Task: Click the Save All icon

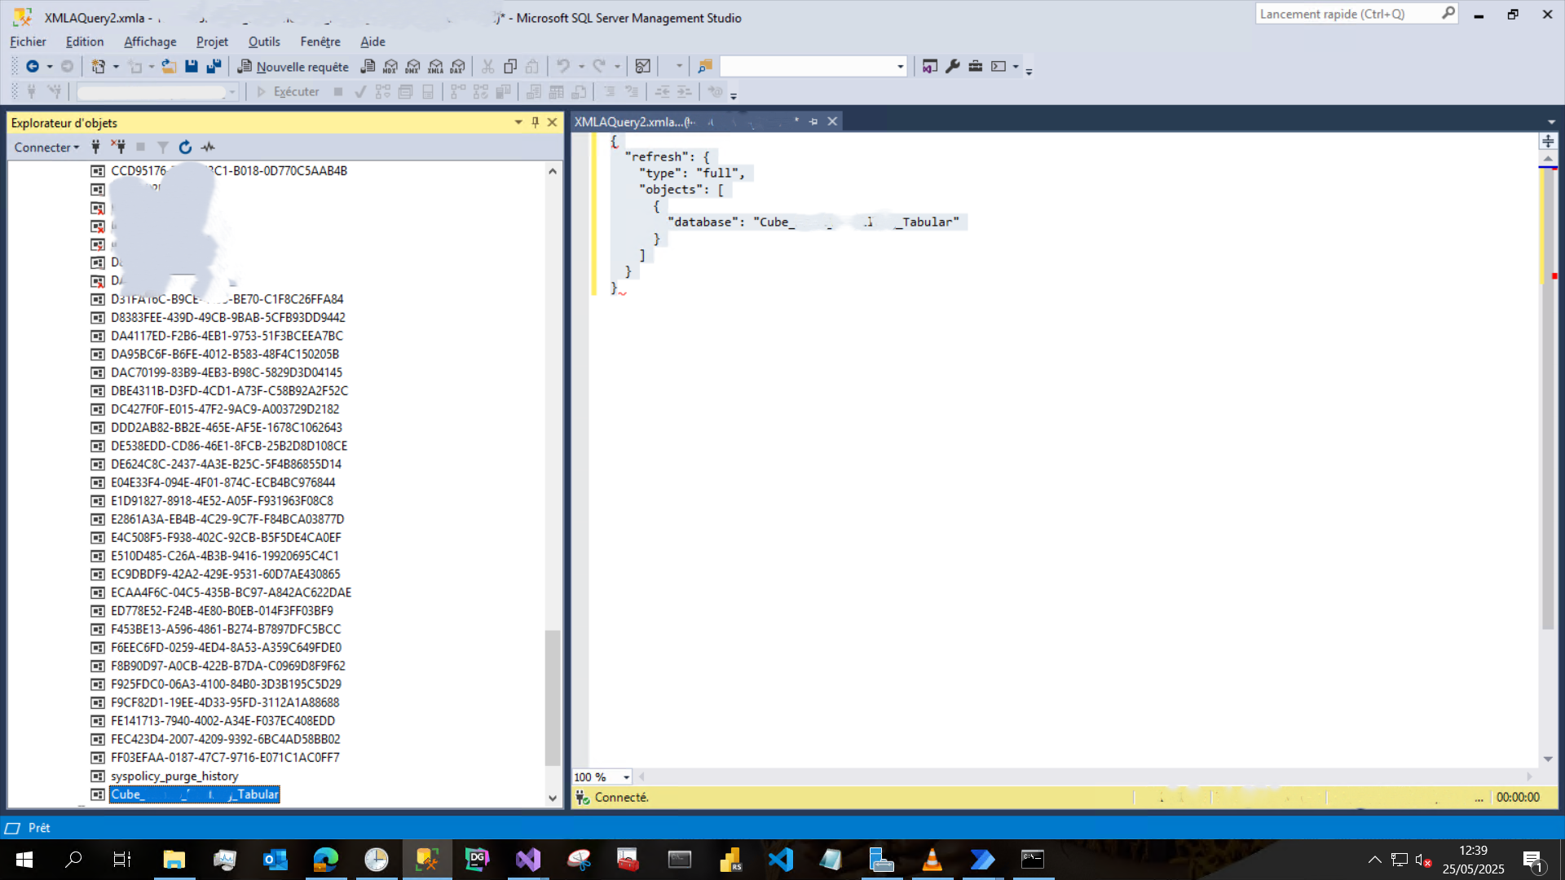Action: pos(214,67)
